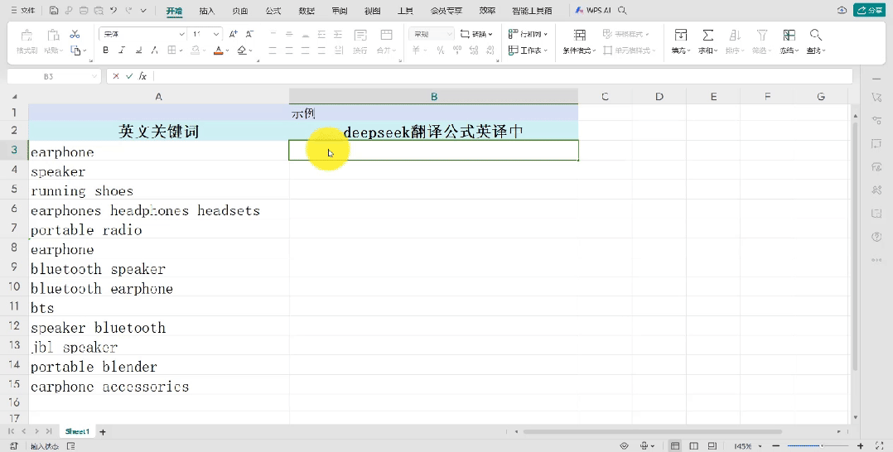Switch to Page Break Preview in status bar
The height and width of the screenshot is (452, 893).
[x=712, y=446]
